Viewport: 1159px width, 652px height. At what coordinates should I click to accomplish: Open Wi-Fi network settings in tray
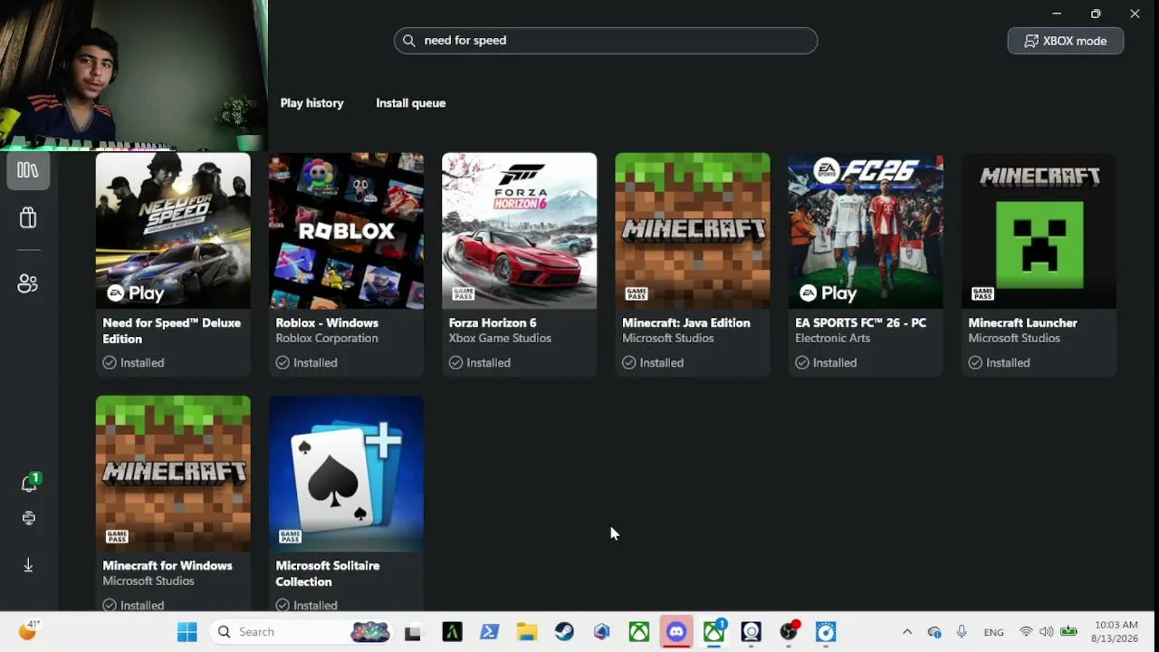tap(1026, 632)
